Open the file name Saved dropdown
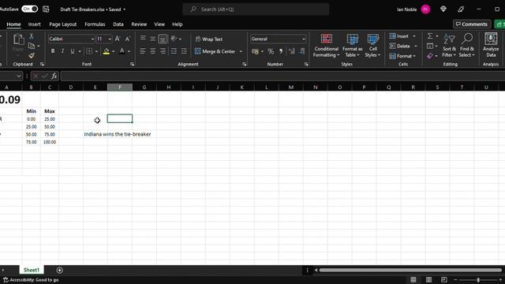The height and width of the screenshot is (284, 505). pos(125,9)
